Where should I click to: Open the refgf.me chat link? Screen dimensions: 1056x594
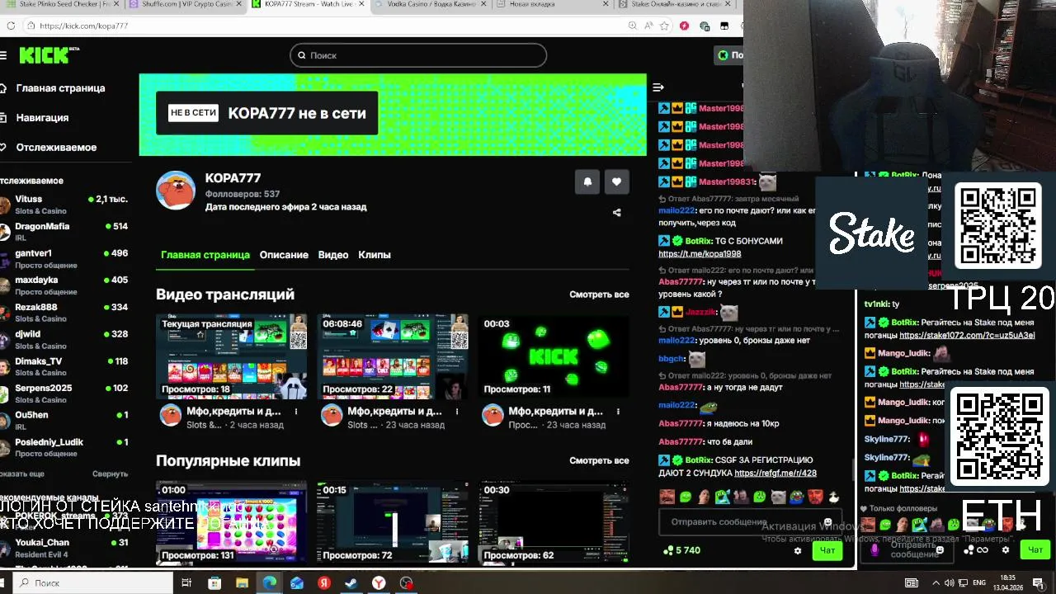(x=775, y=474)
